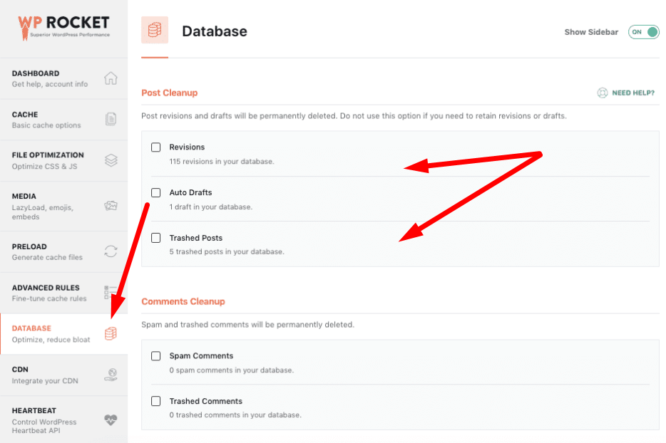Turn off the Show Sidebar toggle
This screenshot has height=443, width=666.
[x=643, y=32]
